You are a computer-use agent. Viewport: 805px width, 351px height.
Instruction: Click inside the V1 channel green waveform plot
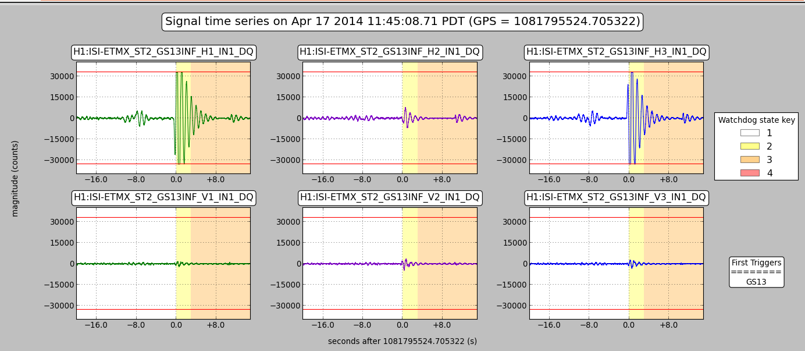pyautogui.click(x=163, y=263)
